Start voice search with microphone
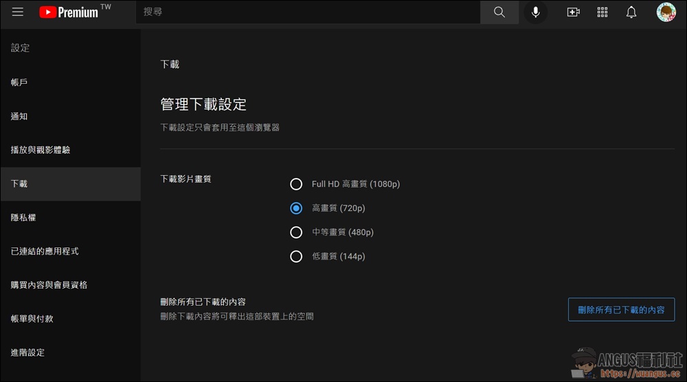The height and width of the screenshot is (382, 687). coord(535,12)
